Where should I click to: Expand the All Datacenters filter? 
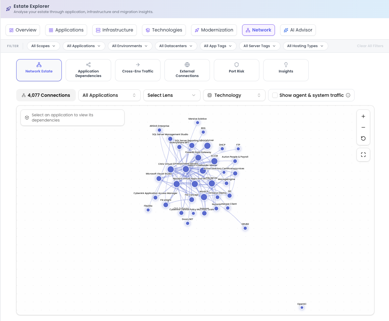[x=176, y=46]
